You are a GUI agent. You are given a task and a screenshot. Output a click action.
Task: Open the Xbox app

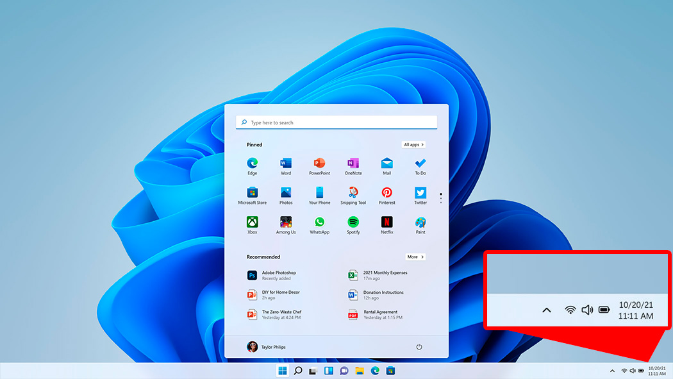[252, 225]
